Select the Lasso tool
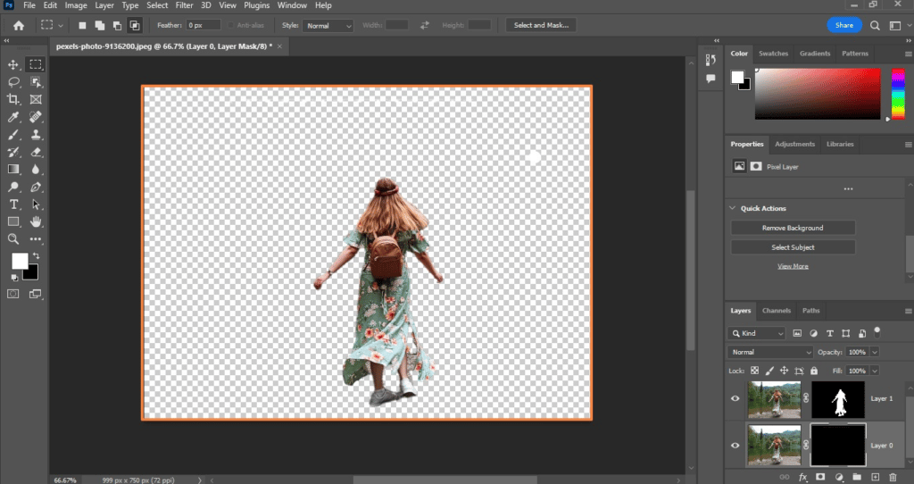Image resolution: width=914 pixels, height=484 pixels. tap(13, 81)
